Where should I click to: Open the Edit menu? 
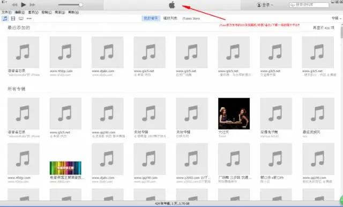coord(20,12)
